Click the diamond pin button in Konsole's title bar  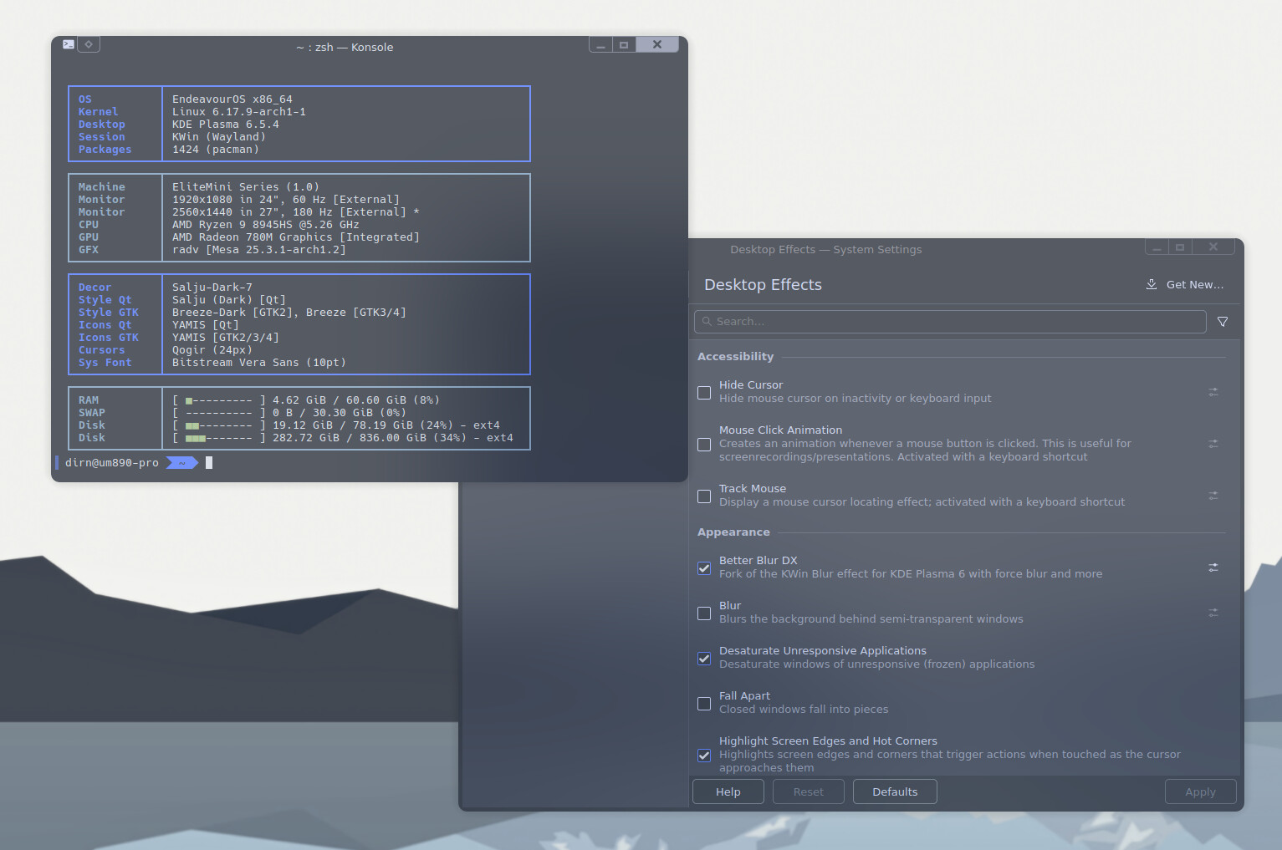[x=89, y=44]
